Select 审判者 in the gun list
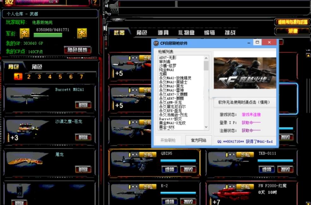Screen dimensions: 311x205 [x=165, y=62]
